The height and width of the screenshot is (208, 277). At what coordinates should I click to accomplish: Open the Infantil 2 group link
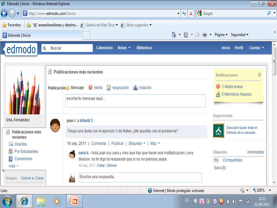click(86, 121)
